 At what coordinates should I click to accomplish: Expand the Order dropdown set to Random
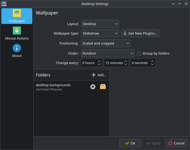108,53
